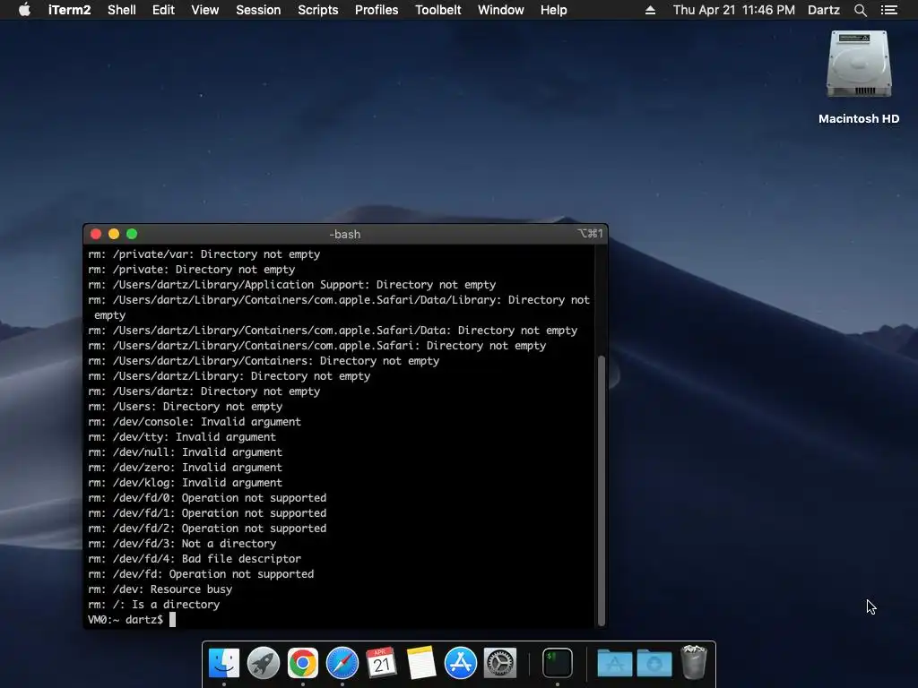This screenshot has width=918, height=688.
Task: Click 'rm: /dev/null: Invalid argument' line
Action: tap(185, 452)
